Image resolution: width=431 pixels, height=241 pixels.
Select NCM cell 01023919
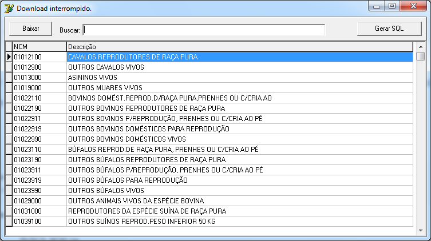click(x=39, y=180)
